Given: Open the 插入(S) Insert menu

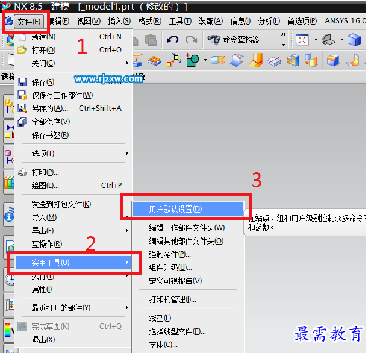Looking at the screenshot, I should [119, 21].
